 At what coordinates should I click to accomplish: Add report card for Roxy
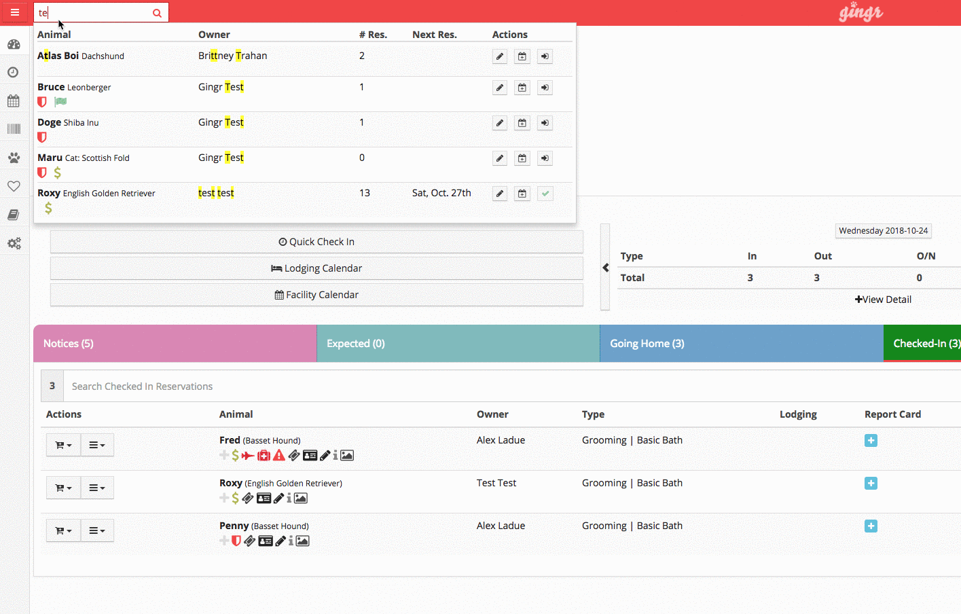click(x=871, y=484)
